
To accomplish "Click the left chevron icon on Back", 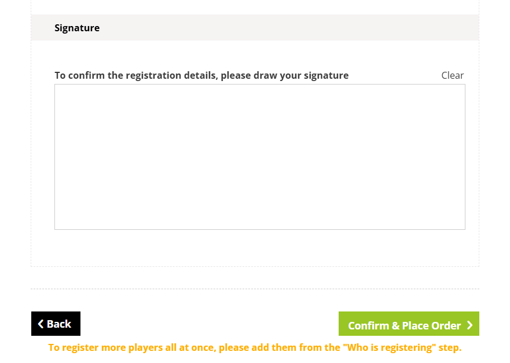I will pos(41,324).
